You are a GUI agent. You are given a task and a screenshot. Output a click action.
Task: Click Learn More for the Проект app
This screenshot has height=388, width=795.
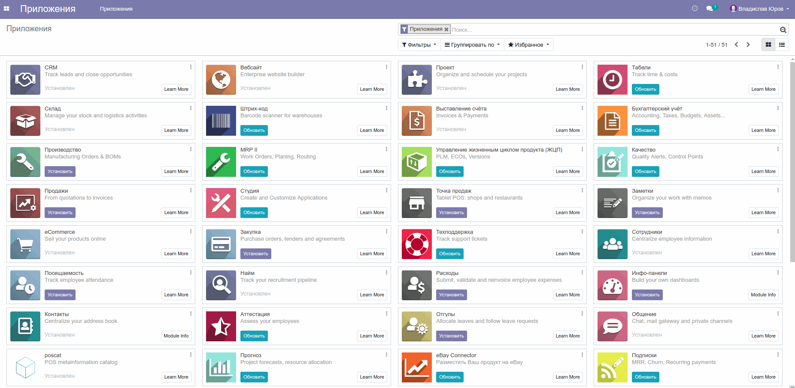(x=567, y=89)
